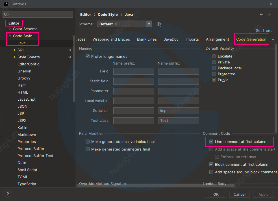Toggle Prefer longer names checkbox

point(88,56)
